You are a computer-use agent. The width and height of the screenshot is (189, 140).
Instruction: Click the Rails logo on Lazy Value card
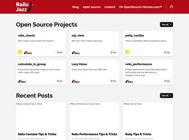point(76,81)
